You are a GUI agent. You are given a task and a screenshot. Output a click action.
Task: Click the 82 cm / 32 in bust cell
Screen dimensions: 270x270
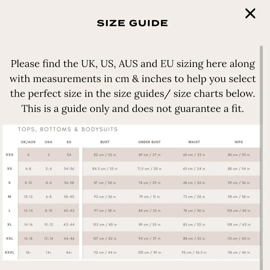[105, 155]
